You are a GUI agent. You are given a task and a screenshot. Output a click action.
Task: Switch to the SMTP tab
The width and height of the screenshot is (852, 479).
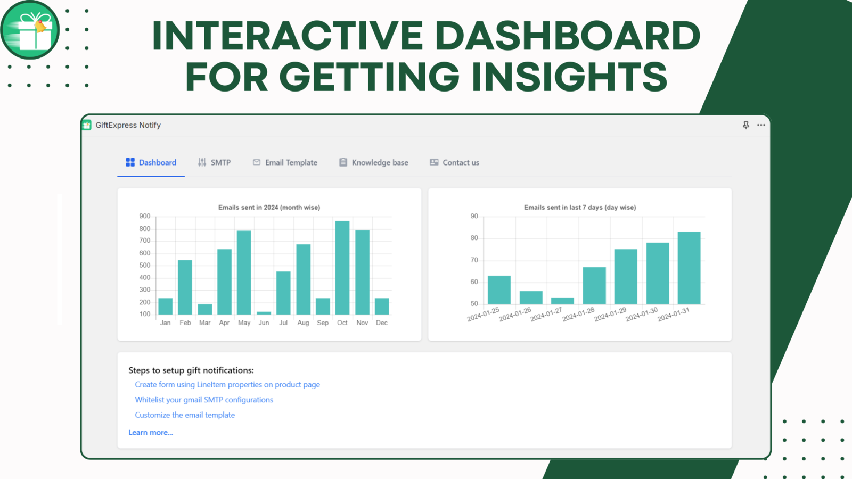tap(220, 162)
